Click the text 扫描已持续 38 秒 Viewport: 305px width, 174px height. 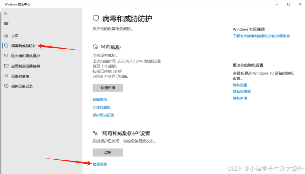click(x=107, y=71)
